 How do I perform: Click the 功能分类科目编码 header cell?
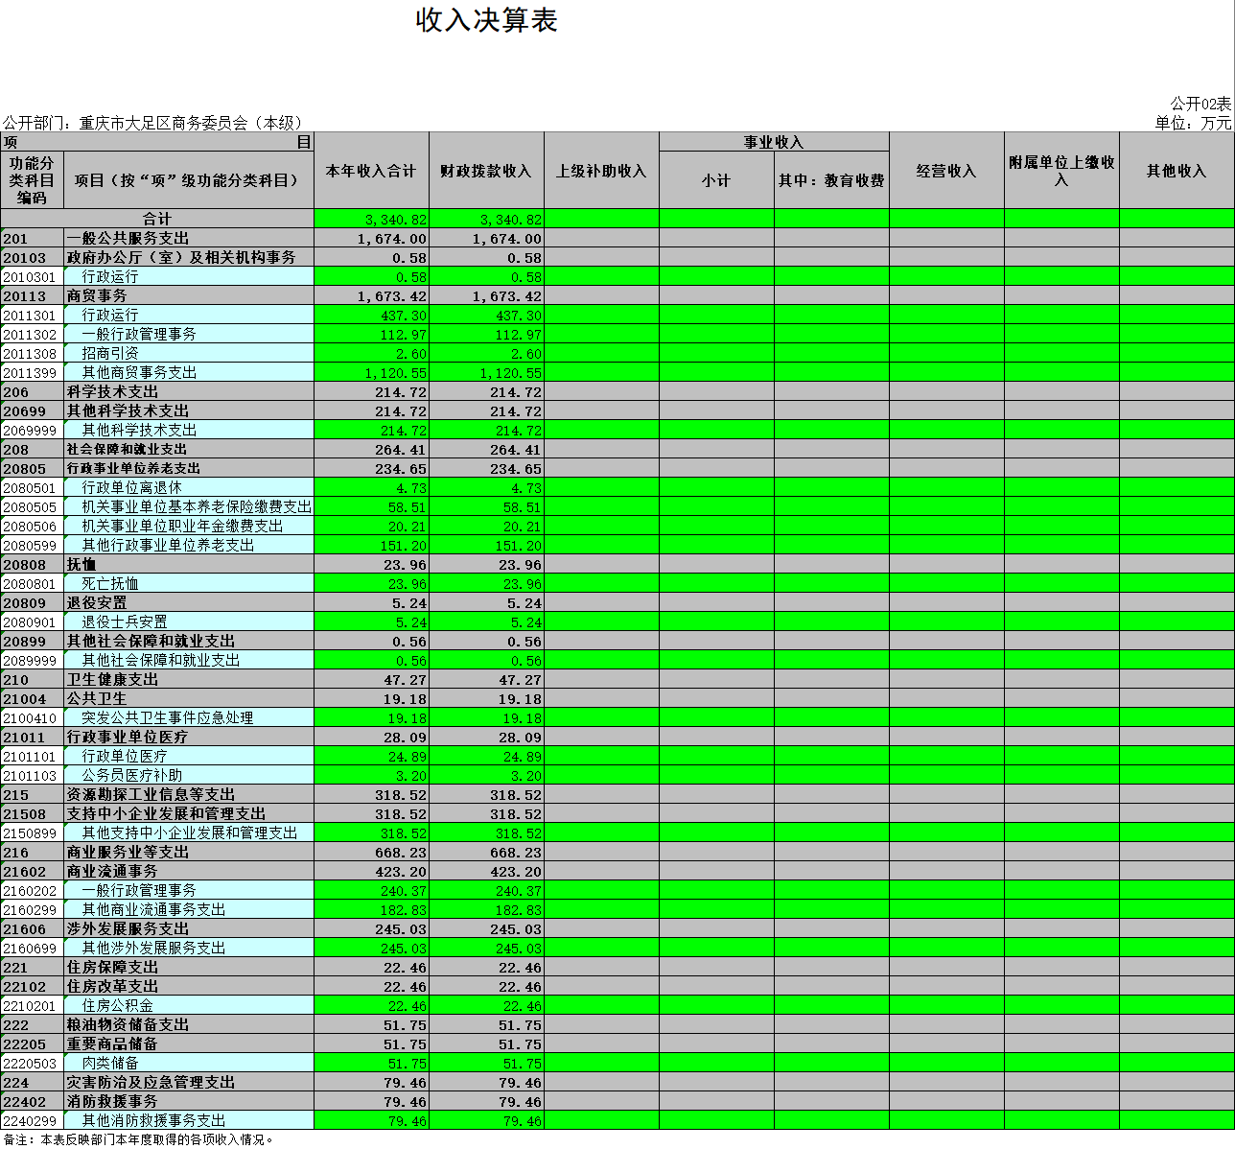coord(32,180)
